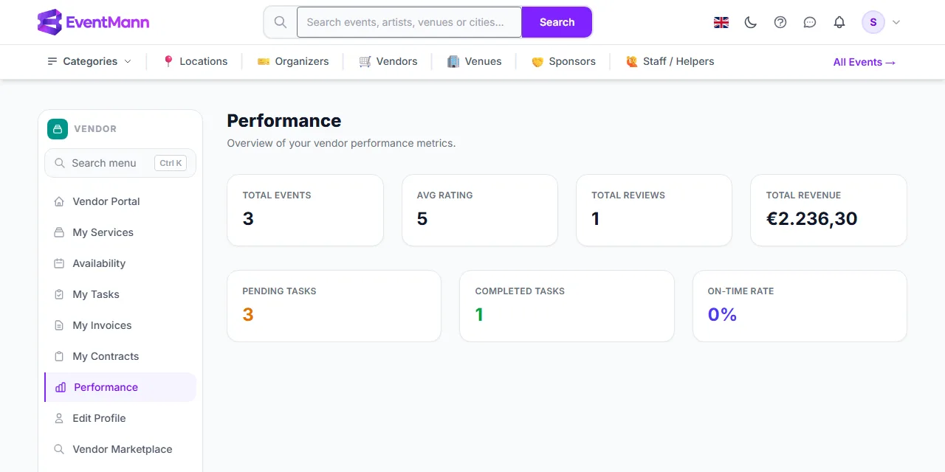Click the Avg Rating card
The height and width of the screenshot is (472, 945).
coord(480,210)
